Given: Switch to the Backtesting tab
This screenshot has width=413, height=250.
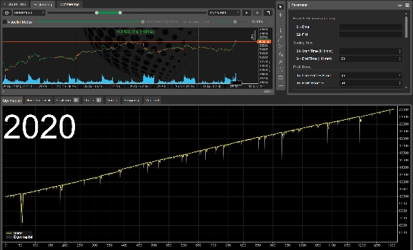Looking at the screenshot, I should (43, 5).
